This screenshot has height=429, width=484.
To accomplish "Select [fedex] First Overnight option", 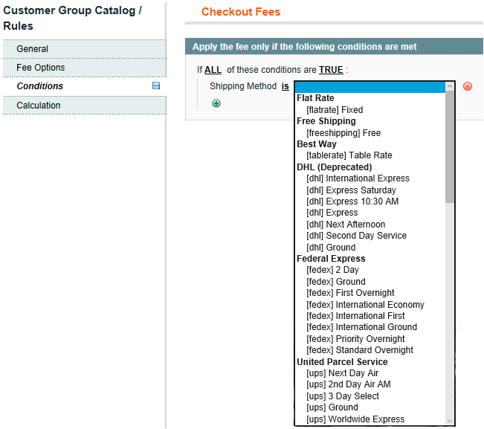I will tap(350, 293).
